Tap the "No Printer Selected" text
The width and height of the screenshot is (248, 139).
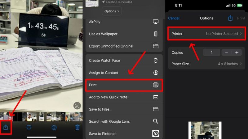tap(222, 34)
